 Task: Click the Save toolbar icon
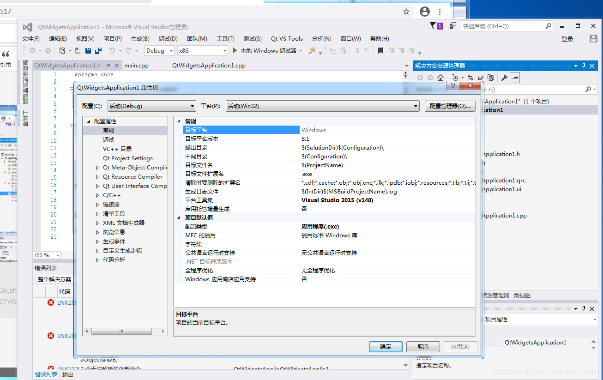[x=88, y=51]
